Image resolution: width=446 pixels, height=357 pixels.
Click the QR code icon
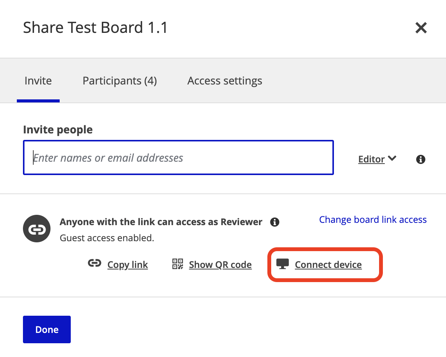177,264
